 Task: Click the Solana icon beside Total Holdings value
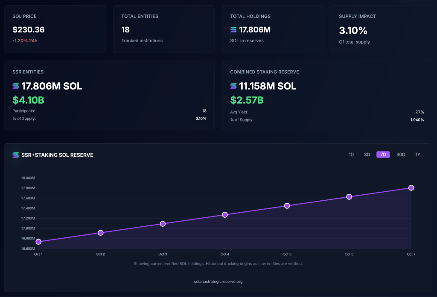(x=233, y=30)
